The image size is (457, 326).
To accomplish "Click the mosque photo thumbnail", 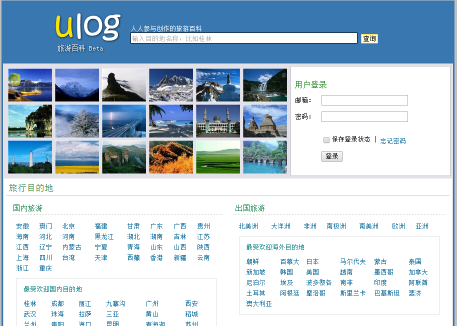I will (217, 121).
